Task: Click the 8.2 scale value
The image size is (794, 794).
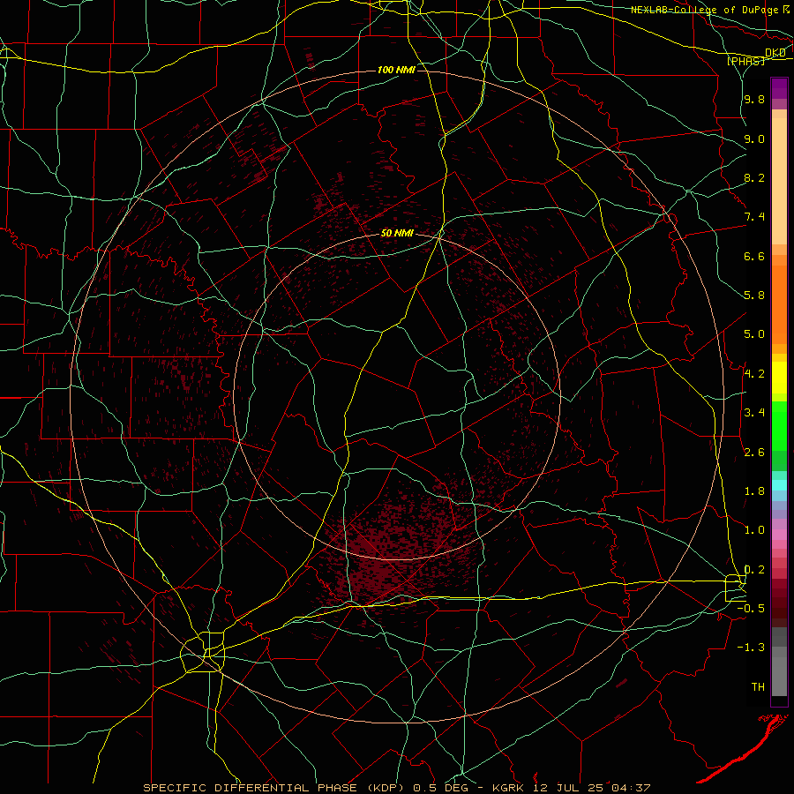Action: [754, 177]
